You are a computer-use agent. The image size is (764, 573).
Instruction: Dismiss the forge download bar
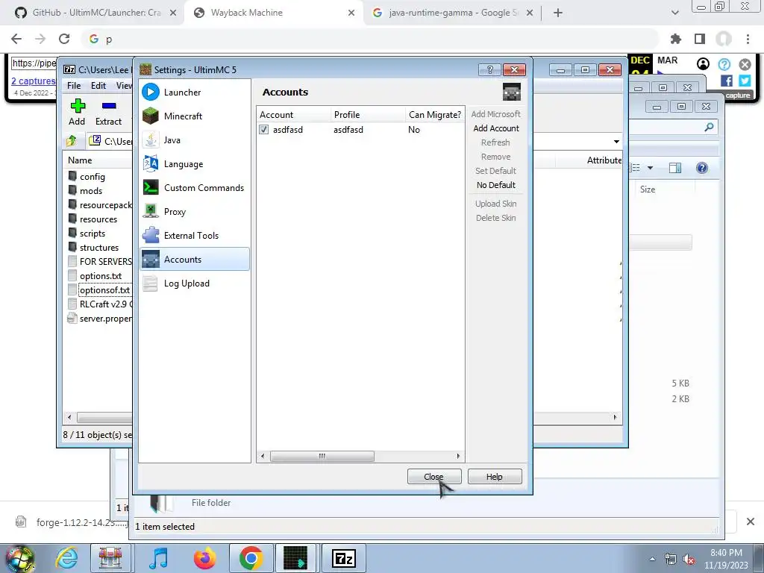click(751, 522)
